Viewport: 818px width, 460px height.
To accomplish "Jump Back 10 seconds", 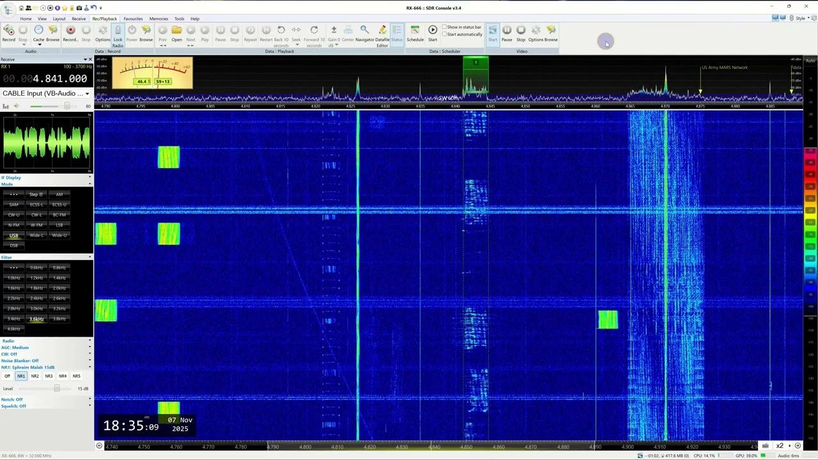I will pos(281,36).
